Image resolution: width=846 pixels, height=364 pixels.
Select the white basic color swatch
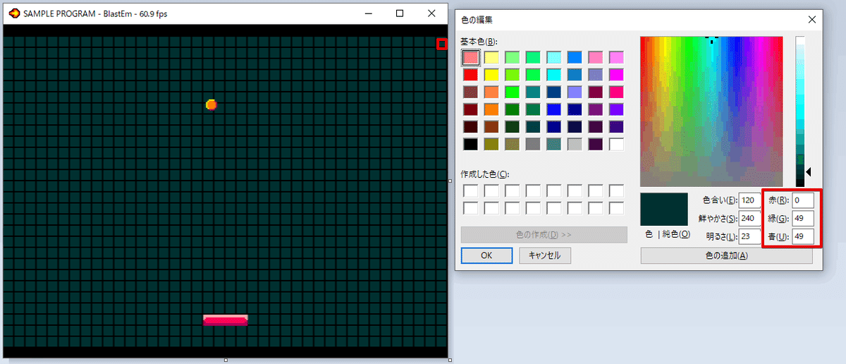tap(616, 144)
